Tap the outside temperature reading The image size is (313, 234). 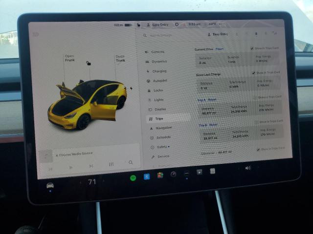(212, 24)
